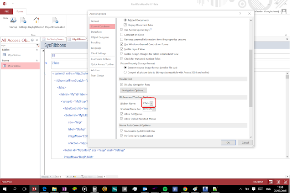Toggle the Allow Full Menus checkbox
292x193 pixels.
pos(122,114)
